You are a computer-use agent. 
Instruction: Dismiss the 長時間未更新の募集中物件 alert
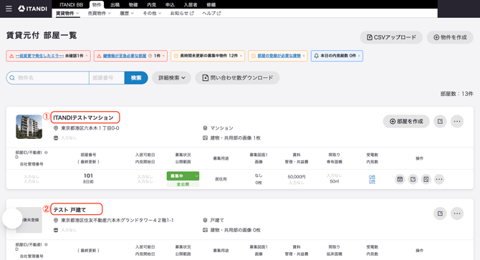tap(241, 56)
